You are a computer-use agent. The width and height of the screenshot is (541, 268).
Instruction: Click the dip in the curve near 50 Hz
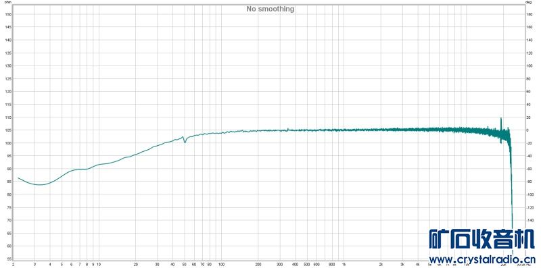tap(185, 142)
